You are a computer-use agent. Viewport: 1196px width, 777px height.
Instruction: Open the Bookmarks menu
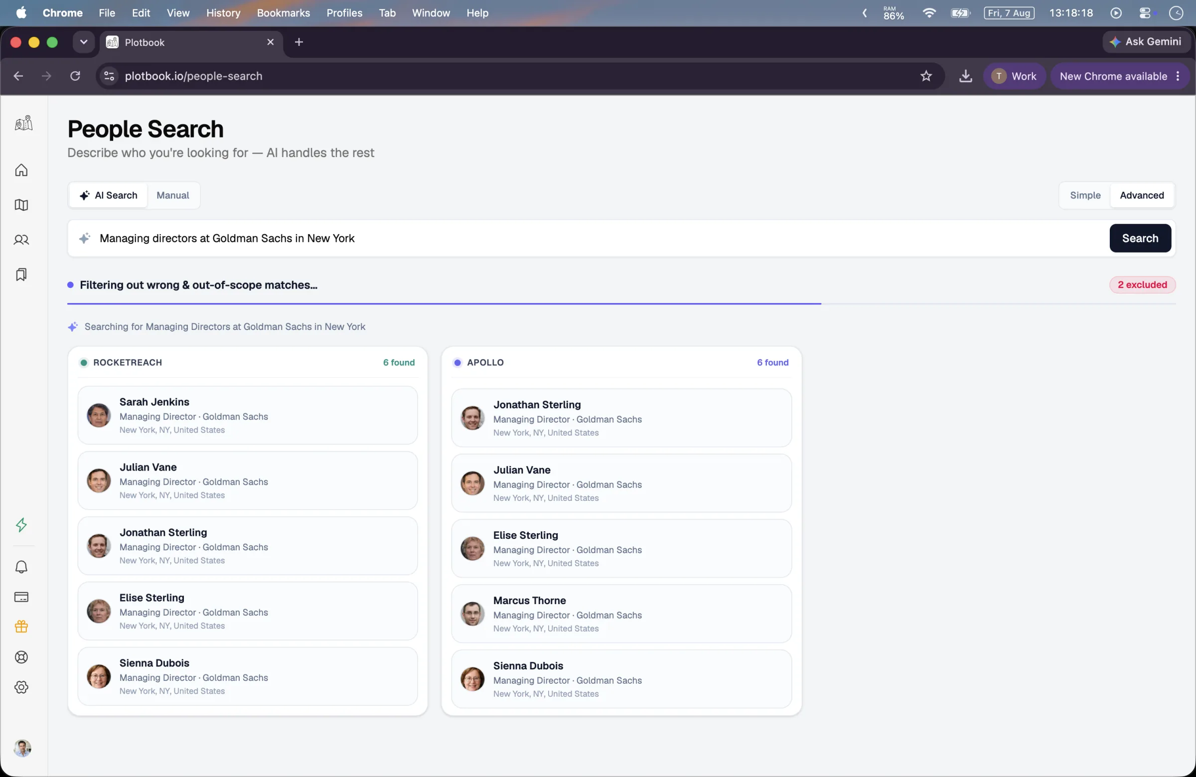(284, 12)
